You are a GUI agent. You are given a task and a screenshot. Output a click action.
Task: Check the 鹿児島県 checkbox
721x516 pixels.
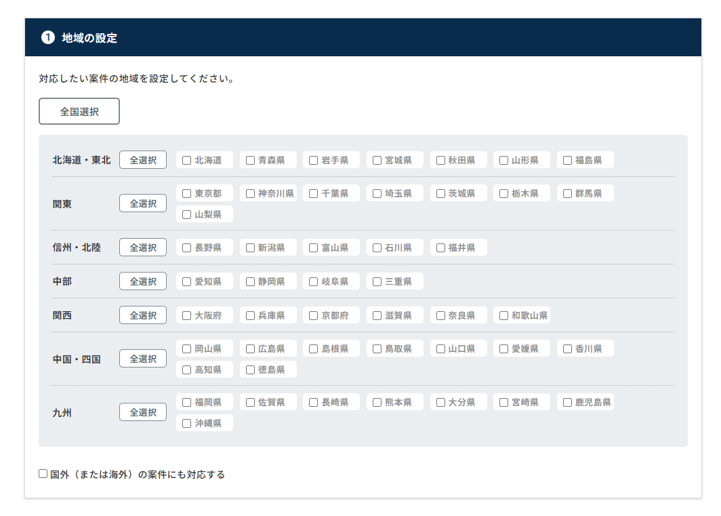click(x=568, y=403)
